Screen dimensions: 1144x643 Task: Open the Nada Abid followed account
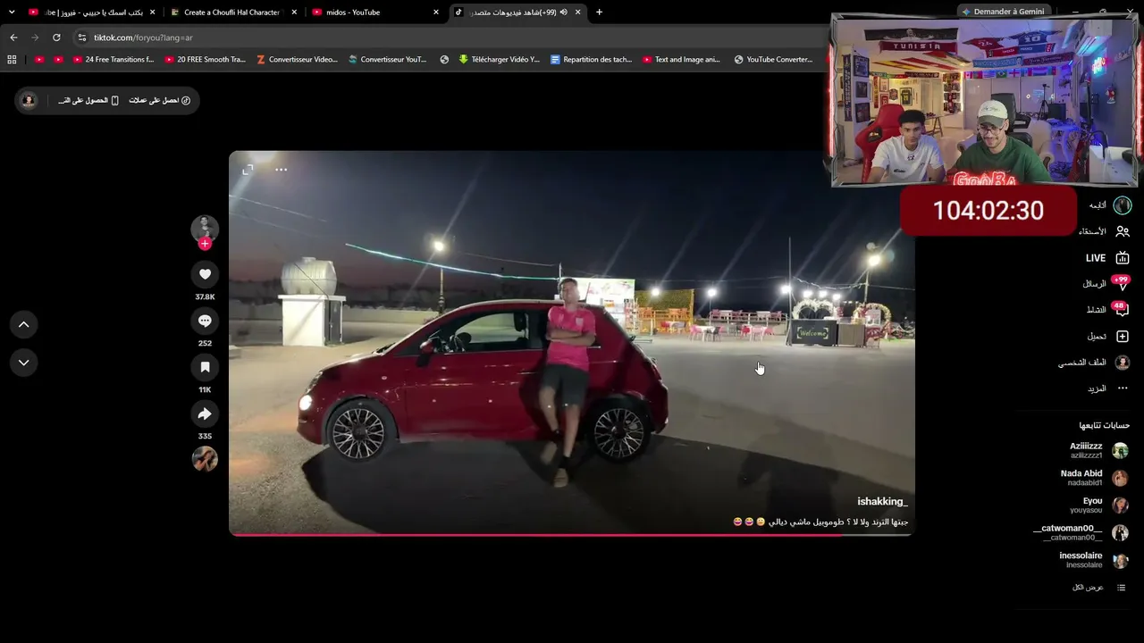(1094, 478)
